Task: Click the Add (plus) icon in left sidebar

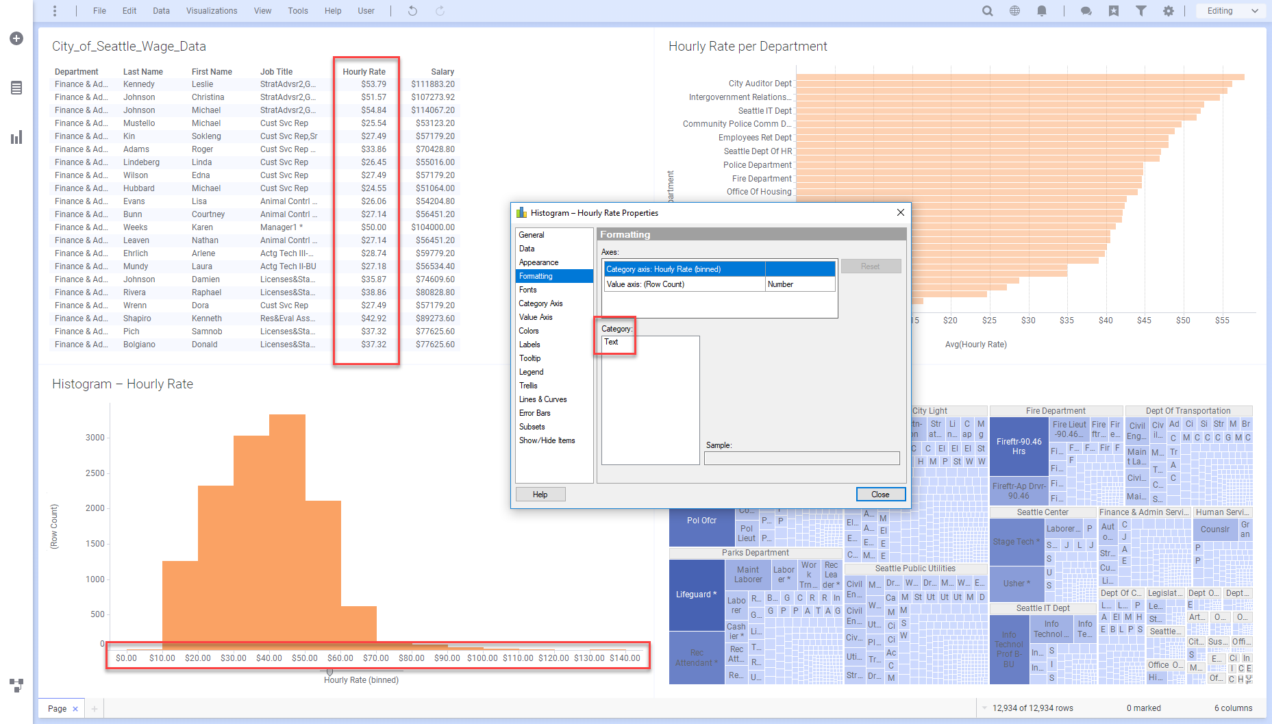Action: [x=16, y=38]
